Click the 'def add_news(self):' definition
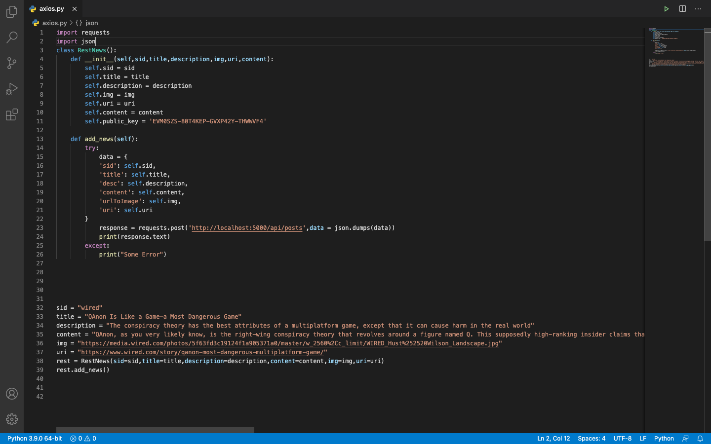 104,139
